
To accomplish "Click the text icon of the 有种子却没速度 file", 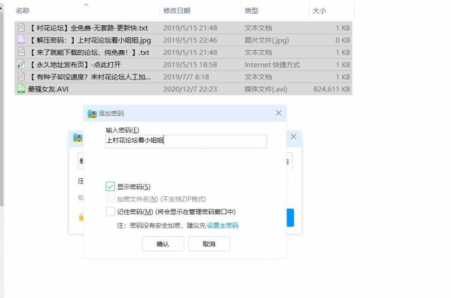I will (21, 77).
